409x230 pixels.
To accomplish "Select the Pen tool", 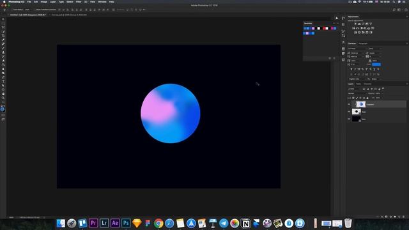I will tap(3, 77).
